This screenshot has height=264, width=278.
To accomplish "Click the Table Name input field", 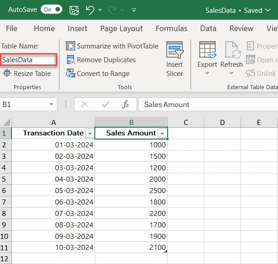I will (x=28, y=60).
